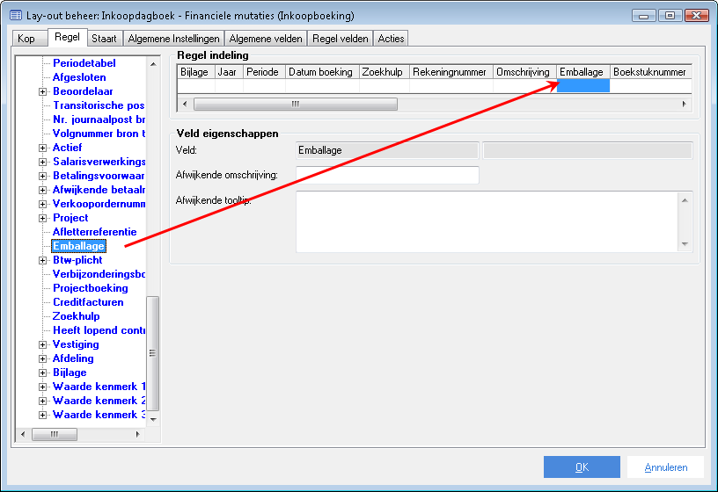Screen dimensions: 718x492
Task: Click the tooltip text area scroll down arrow
Action: click(x=685, y=244)
